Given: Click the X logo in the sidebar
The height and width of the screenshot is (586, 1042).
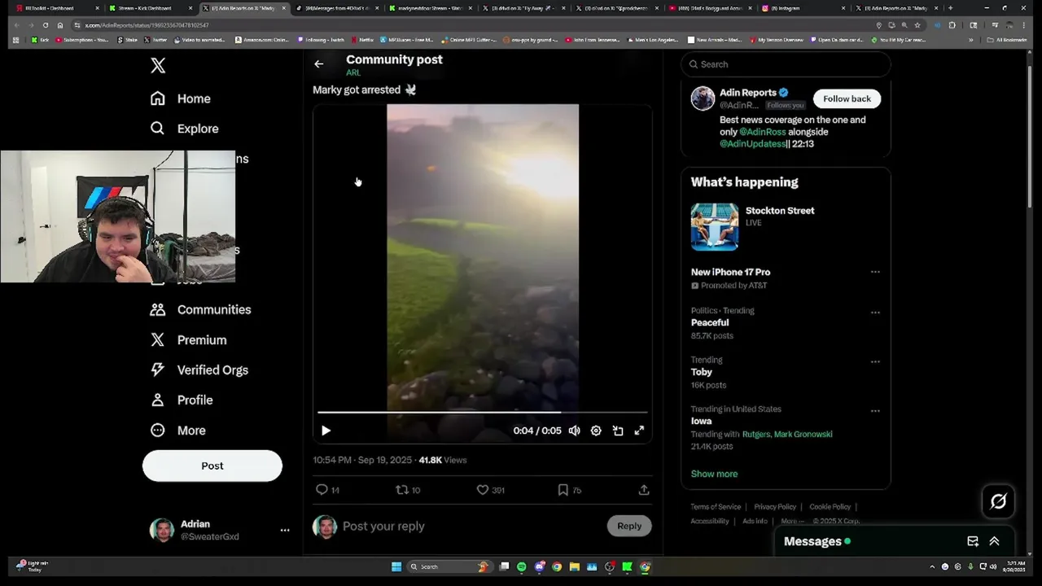Looking at the screenshot, I should [x=158, y=66].
